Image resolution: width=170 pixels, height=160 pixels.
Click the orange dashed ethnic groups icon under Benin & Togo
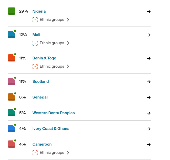tap(35, 66)
